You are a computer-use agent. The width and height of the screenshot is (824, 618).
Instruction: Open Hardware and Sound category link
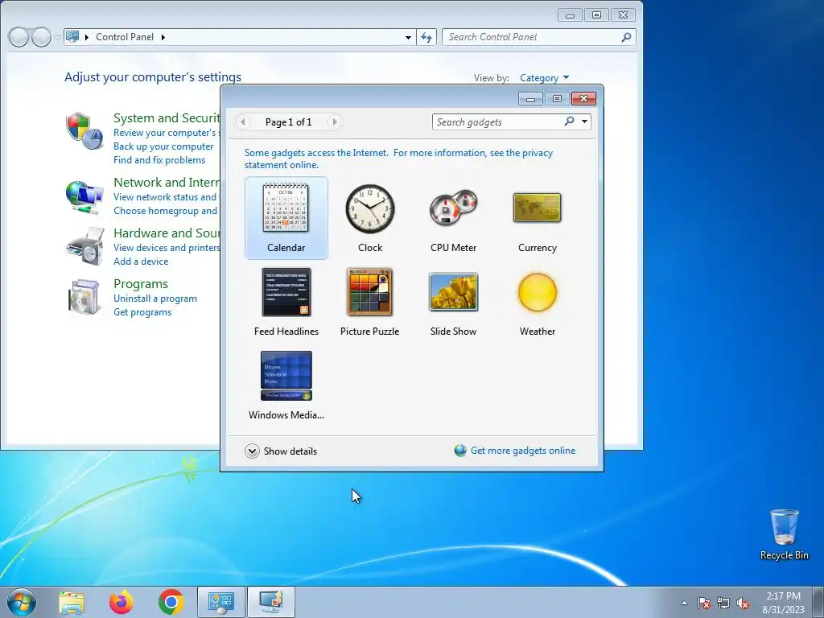(x=167, y=233)
